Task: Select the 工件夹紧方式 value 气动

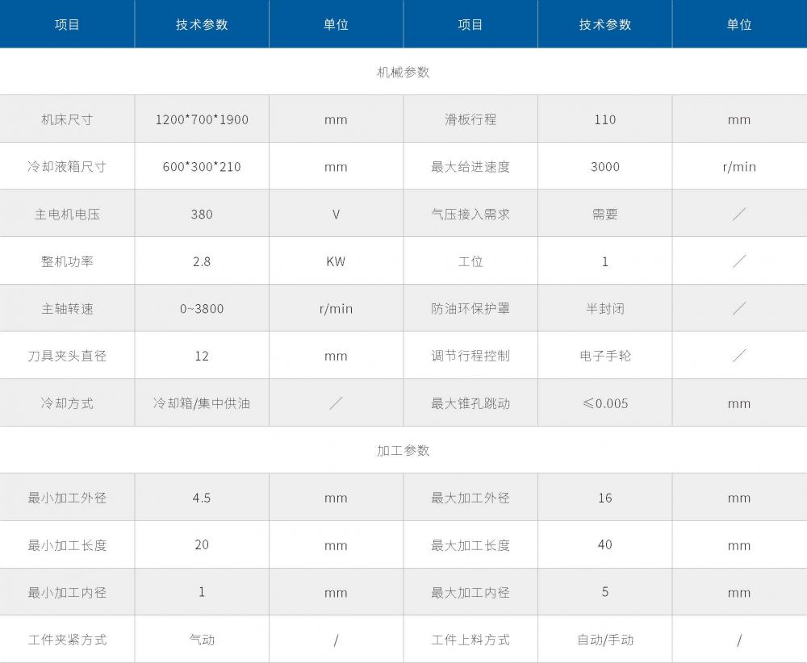Action: pos(202,640)
